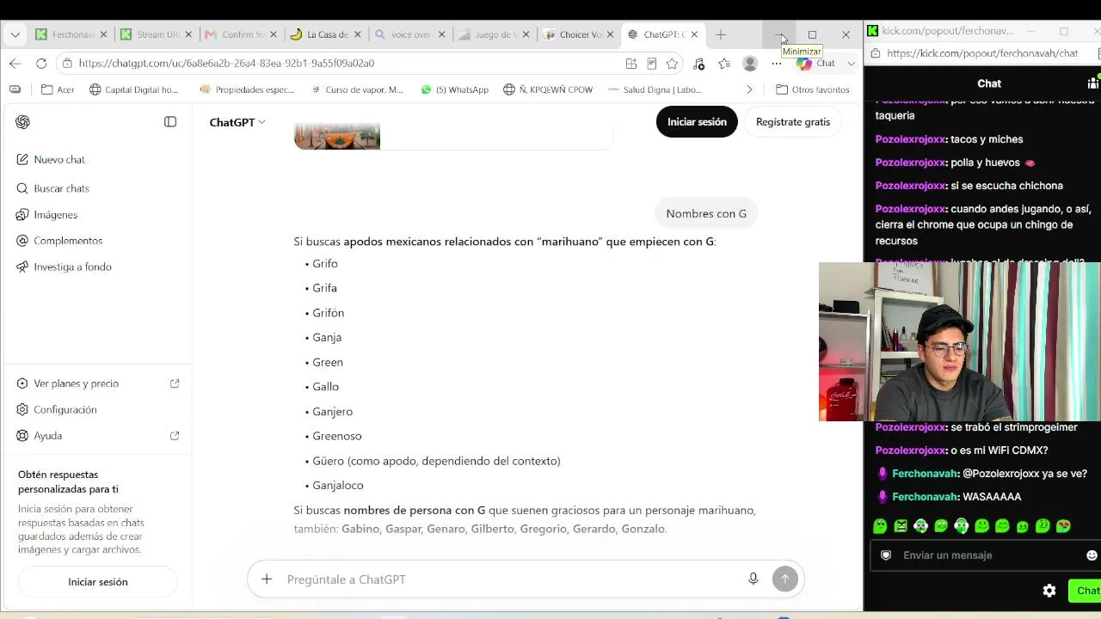Open the Propiedades espec... bookmark
The width and height of the screenshot is (1101, 619).
coord(247,89)
